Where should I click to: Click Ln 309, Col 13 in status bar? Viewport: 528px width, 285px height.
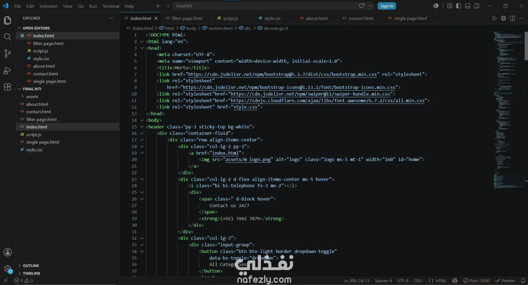(356, 281)
